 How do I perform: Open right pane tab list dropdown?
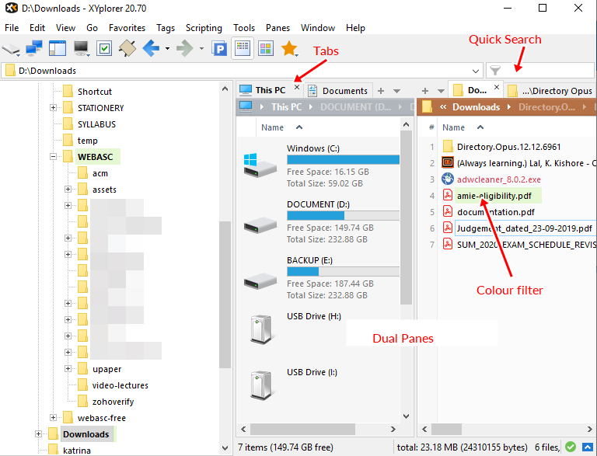[x=441, y=91]
